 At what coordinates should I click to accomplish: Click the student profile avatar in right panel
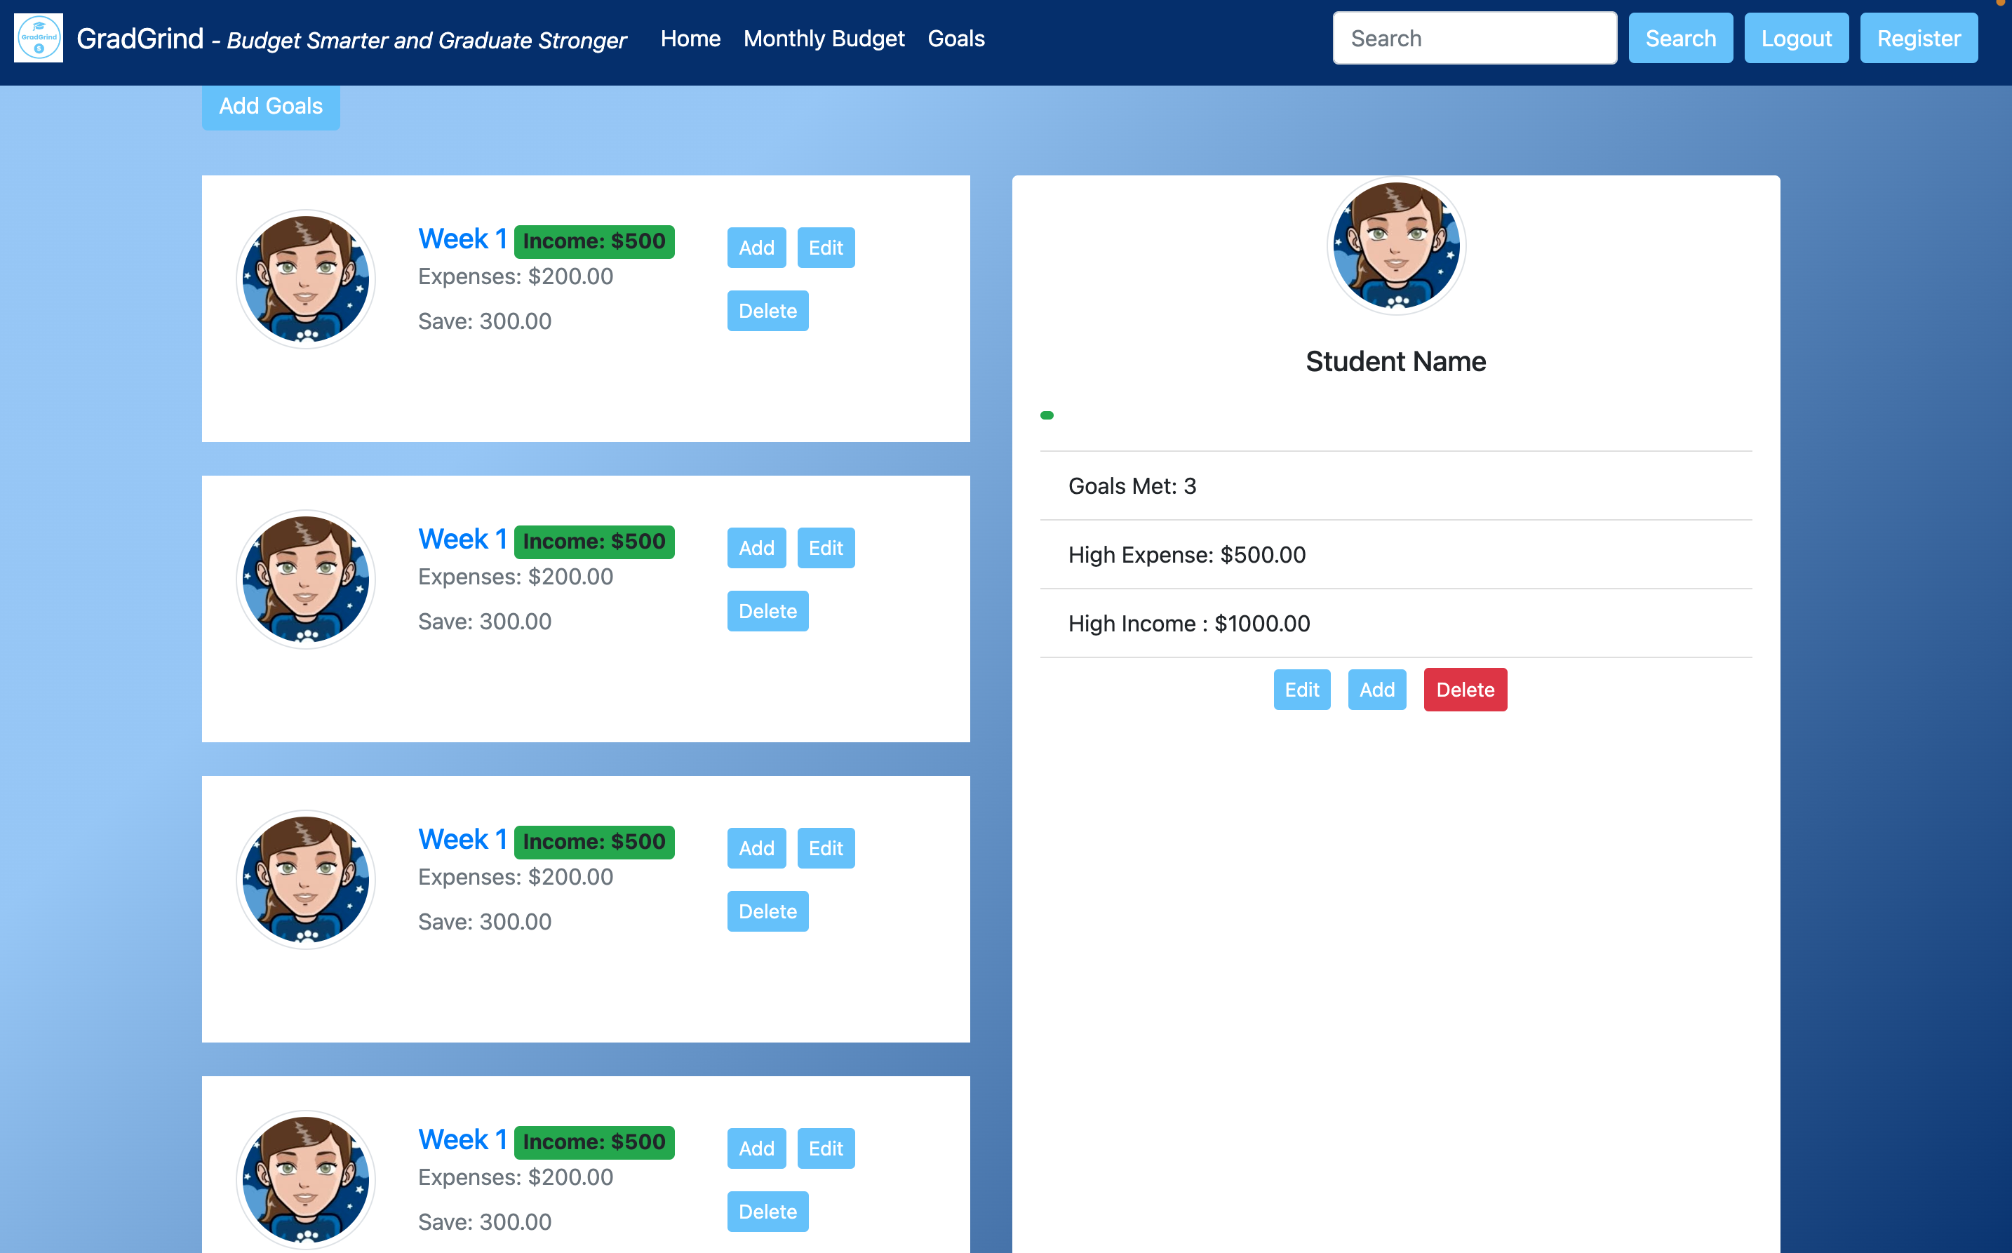coord(1395,246)
